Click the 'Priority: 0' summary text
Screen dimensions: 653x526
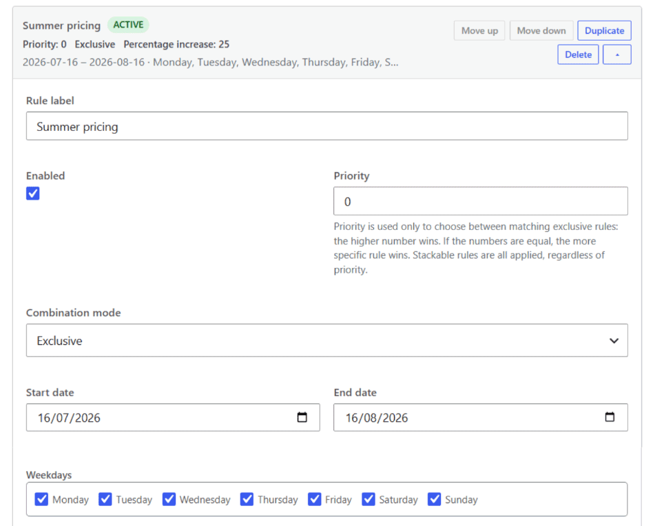pyautogui.click(x=45, y=45)
